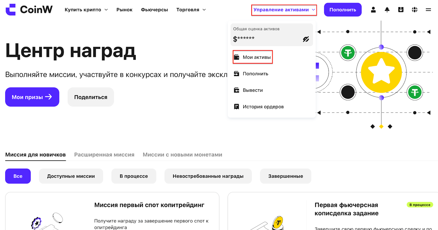Click the wallet icon beside Мои активы
438x230 pixels.
(237, 57)
